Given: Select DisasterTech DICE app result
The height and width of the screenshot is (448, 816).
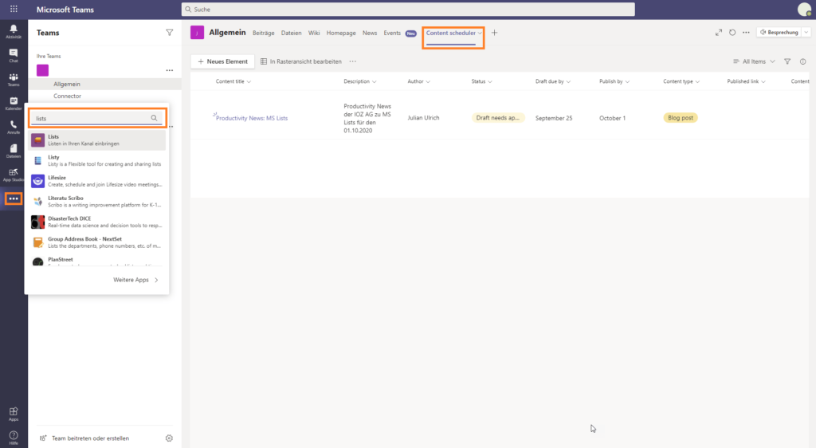Looking at the screenshot, I should (97, 222).
